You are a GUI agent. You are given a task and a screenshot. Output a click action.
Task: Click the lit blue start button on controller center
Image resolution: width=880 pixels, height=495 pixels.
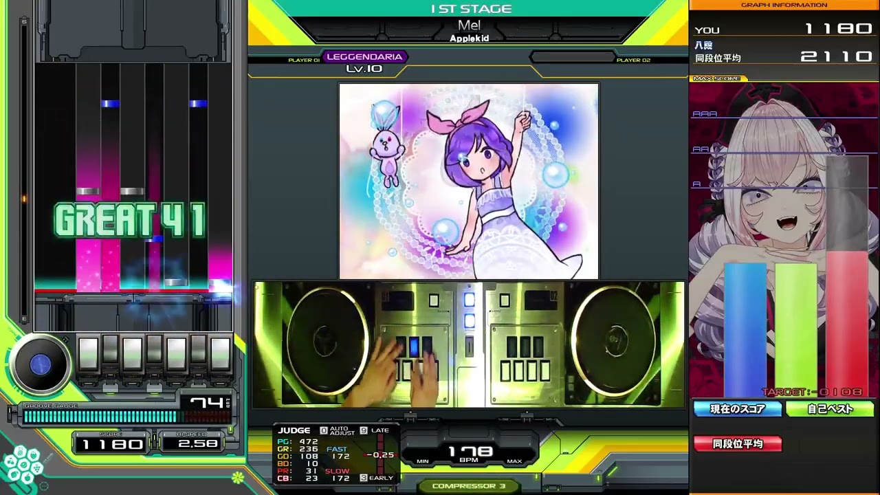(469, 300)
